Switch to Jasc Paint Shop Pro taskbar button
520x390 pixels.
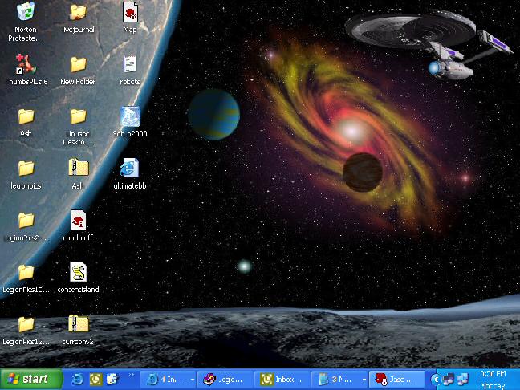(x=396, y=379)
